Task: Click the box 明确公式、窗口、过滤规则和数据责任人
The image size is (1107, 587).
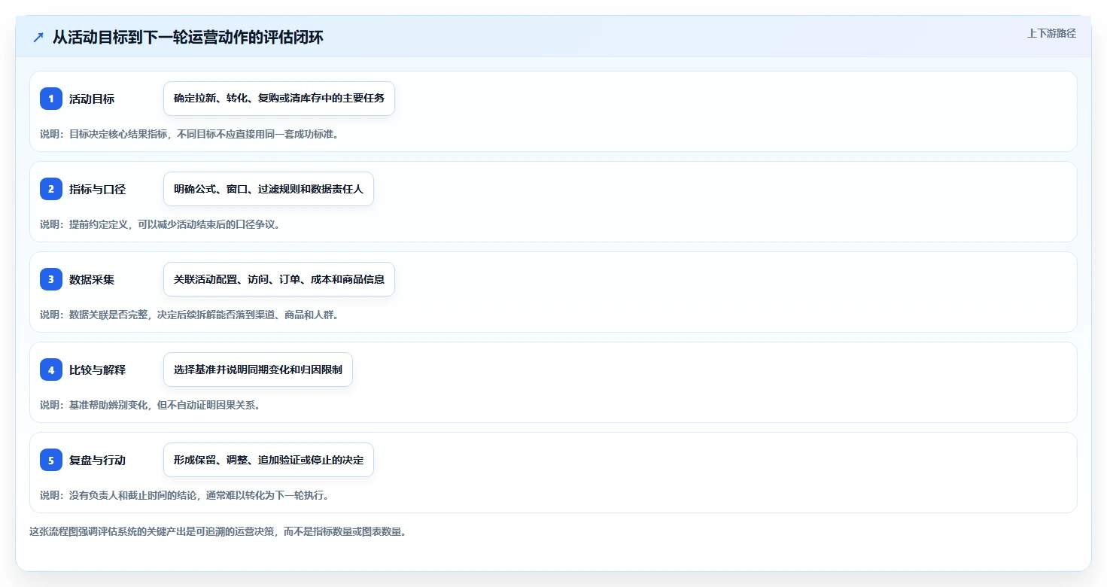Action: pos(269,189)
